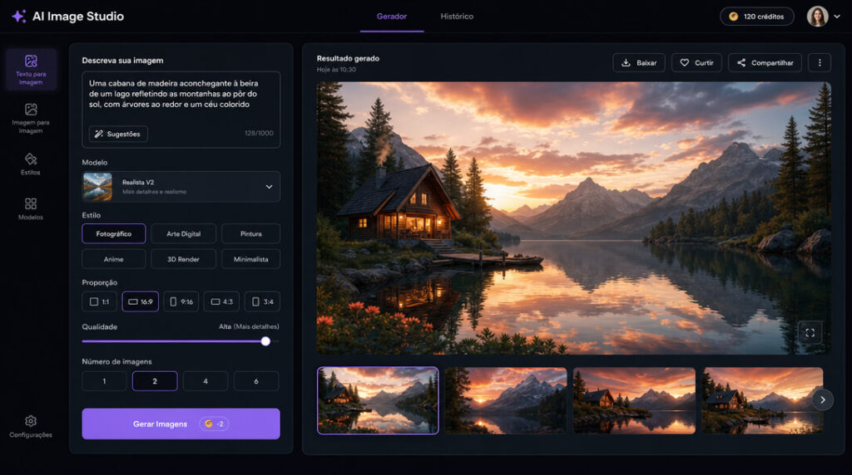Click the Curtir button

pyautogui.click(x=696, y=63)
